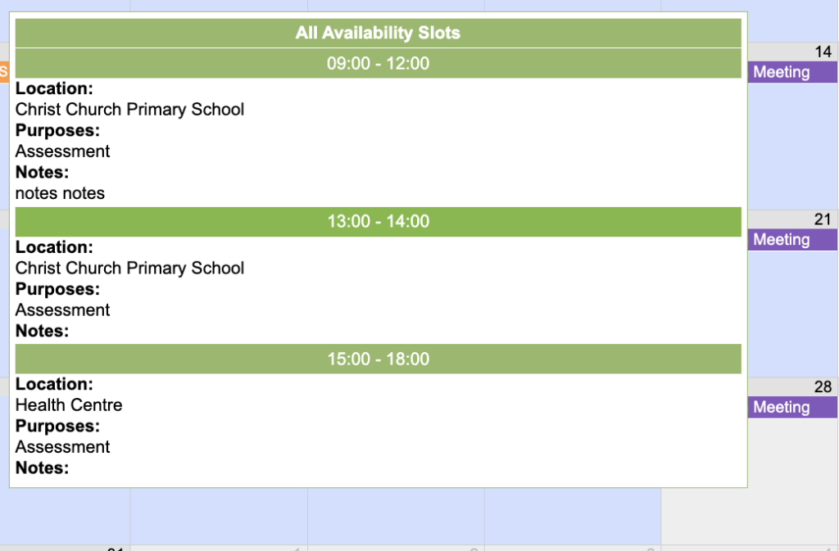Select the 09:00 - 12:00 slot header
The image size is (839, 551).
pos(378,63)
